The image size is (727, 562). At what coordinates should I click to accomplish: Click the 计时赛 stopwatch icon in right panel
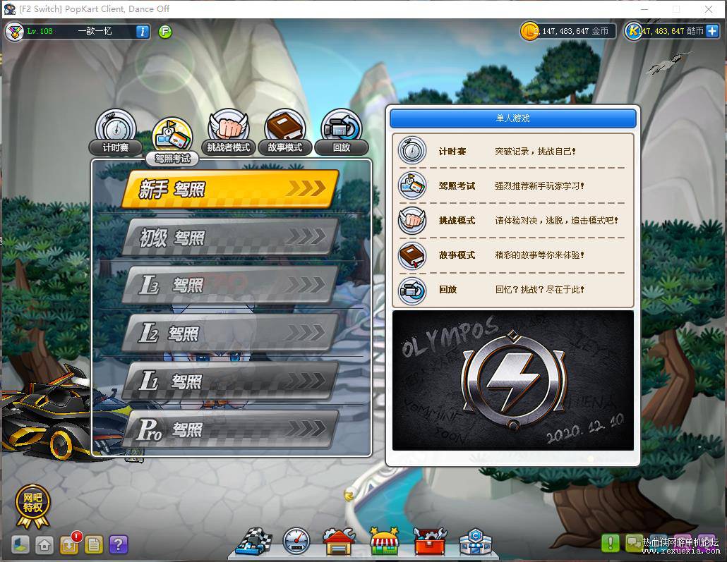(x=411, y=151)
